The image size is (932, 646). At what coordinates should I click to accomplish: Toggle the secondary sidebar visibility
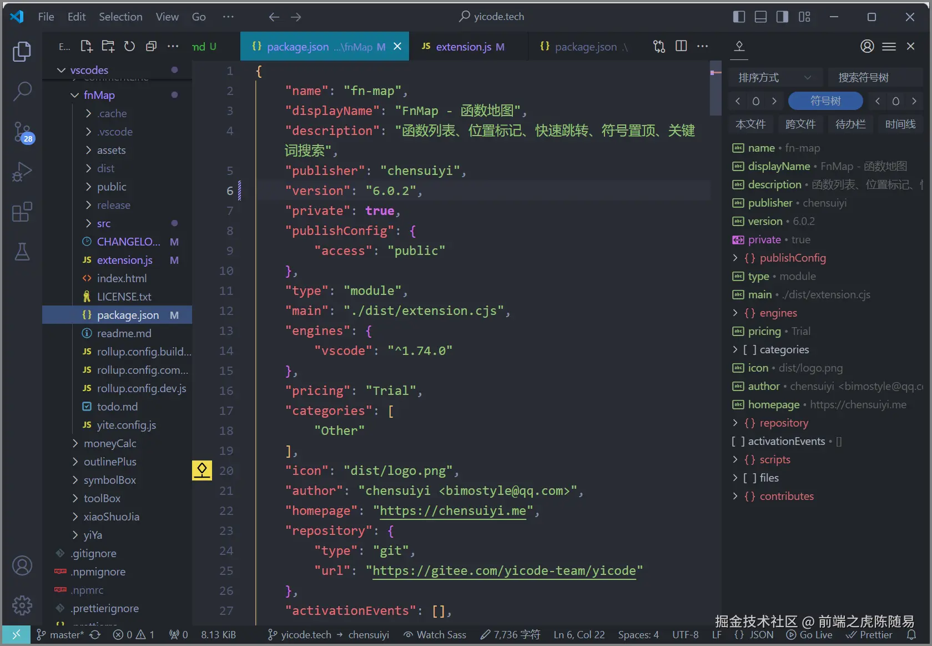pos(782,17)
